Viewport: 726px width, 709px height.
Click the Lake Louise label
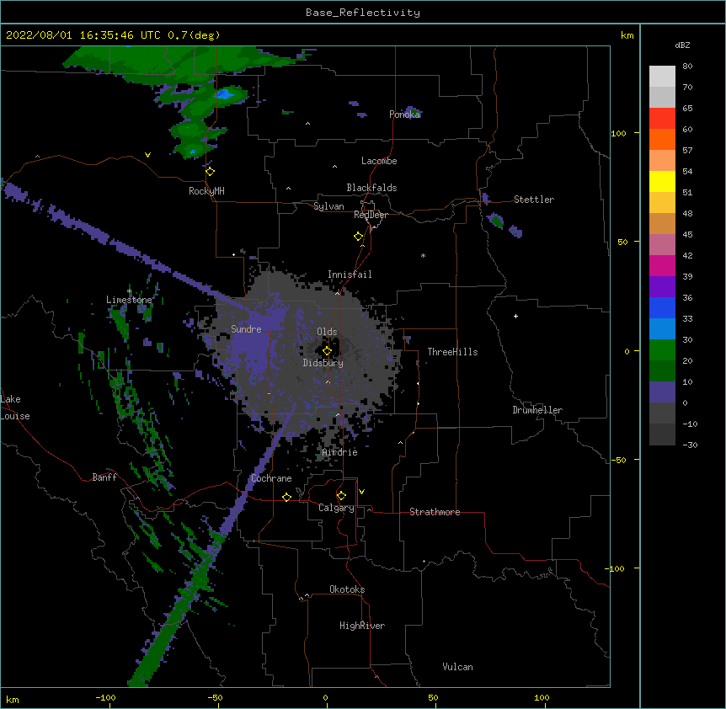coord(15,408)
